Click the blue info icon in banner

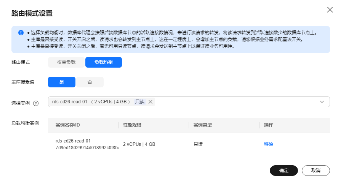[21, 33]
